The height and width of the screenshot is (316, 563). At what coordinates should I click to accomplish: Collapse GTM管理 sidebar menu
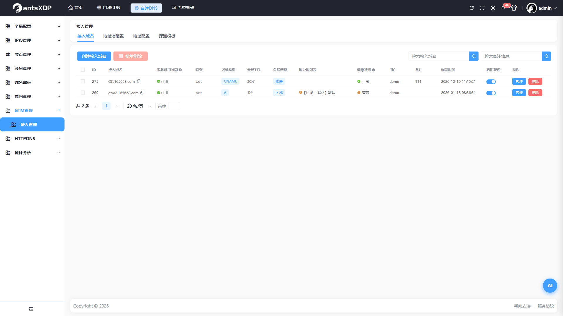pyautogui.click(x=32, y=111)
